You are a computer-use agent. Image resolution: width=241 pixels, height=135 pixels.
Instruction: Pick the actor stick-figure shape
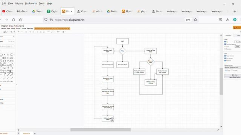pos(8,68)
